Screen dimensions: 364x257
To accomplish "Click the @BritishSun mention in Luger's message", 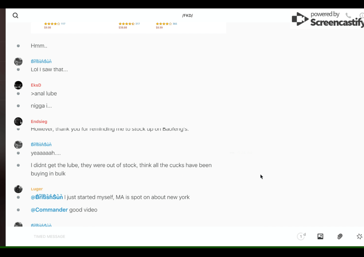I will (47, 197).
